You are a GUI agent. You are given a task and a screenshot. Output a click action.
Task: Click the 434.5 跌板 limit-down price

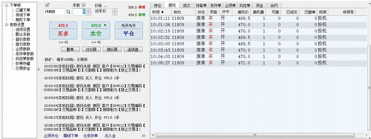tap(137, 15)
